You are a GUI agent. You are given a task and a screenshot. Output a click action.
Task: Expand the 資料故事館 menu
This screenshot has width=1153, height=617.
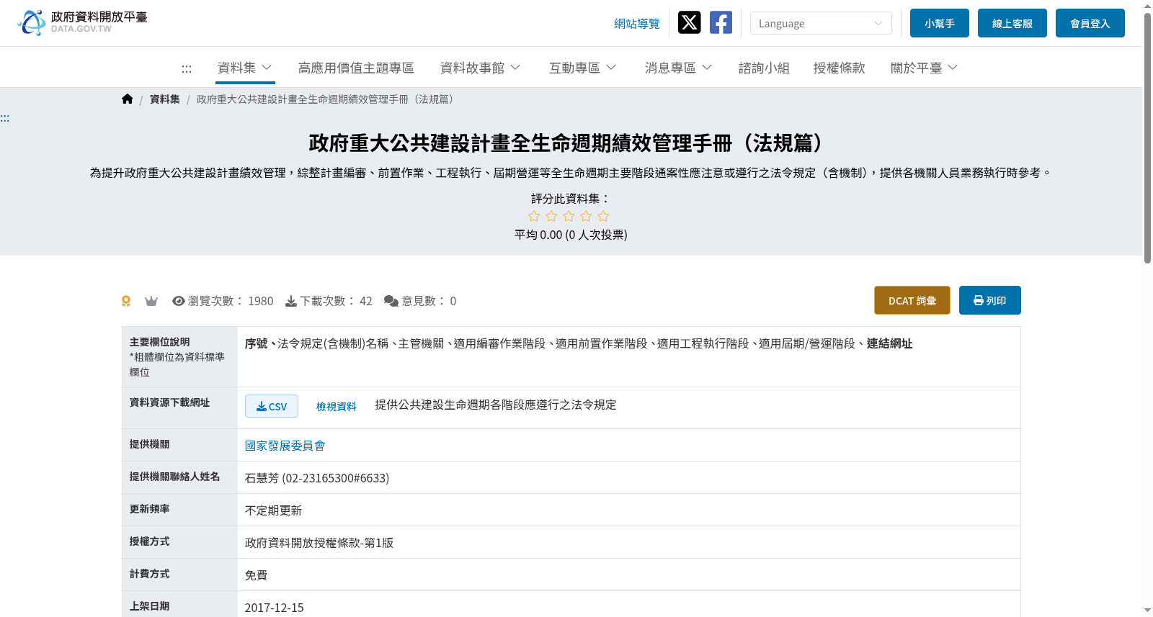point(480,68)
